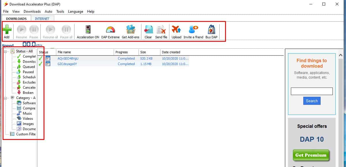This screenshot has height=167, width=346.
Task: Select the Canceled status filter
Action: coord(29,88)
